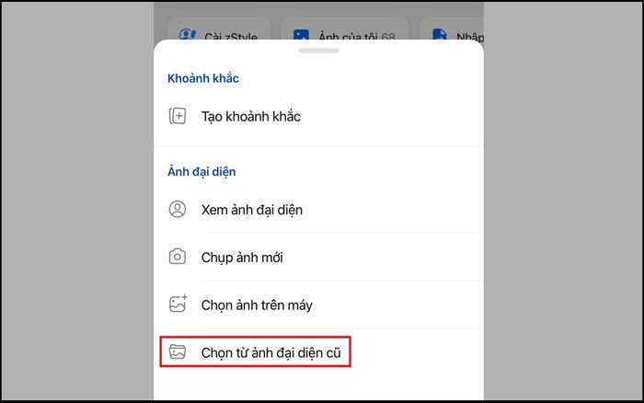
Task: Select Chọn ảnh trên máy
Action: tap(318, 305)
